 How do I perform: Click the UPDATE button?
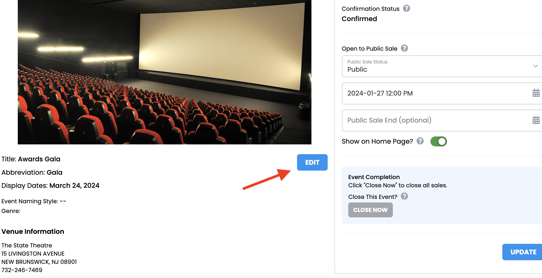(x=522, y=252)
